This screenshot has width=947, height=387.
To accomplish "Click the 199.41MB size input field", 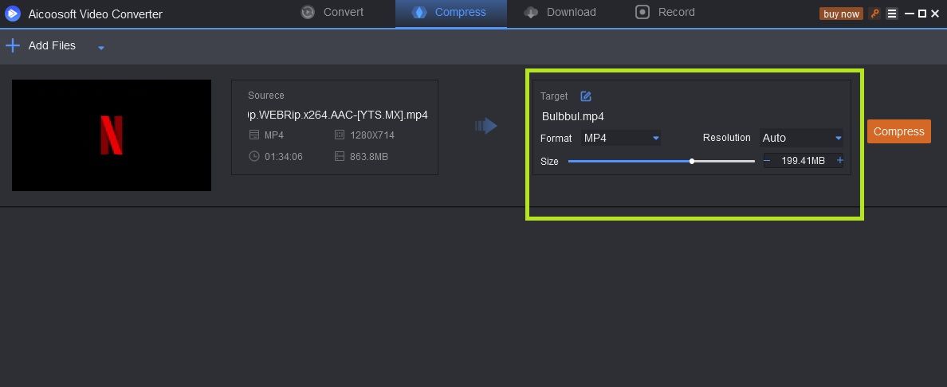I will coord(804,161).
